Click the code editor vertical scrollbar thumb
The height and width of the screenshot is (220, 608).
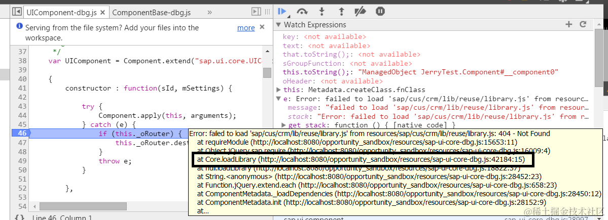click(x=267, y=73)
